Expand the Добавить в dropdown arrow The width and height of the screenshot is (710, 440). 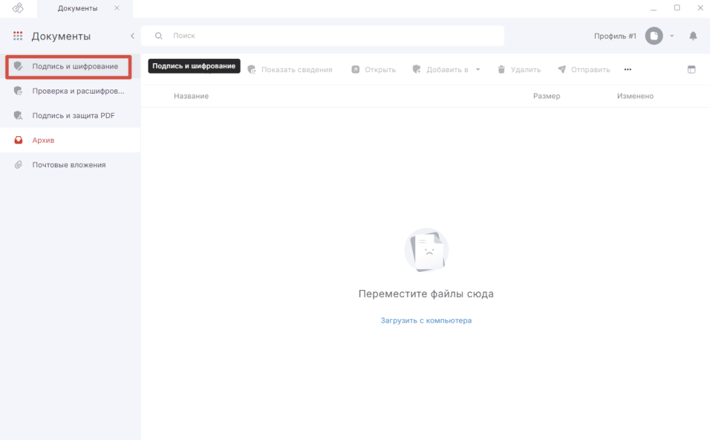pos(478,69)
